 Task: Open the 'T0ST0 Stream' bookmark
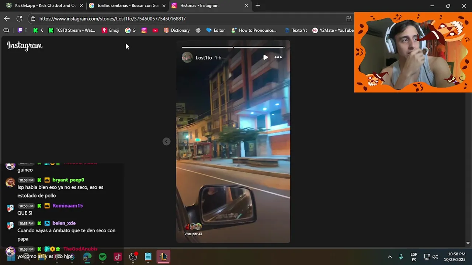coord(72,30)
